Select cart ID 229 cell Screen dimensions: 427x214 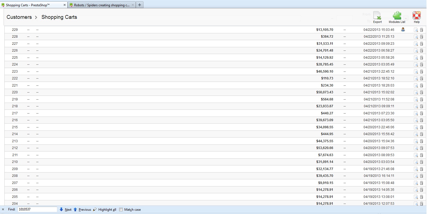click(x=15, y=29)
